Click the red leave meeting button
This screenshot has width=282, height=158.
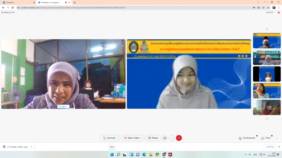pos(179,138)
